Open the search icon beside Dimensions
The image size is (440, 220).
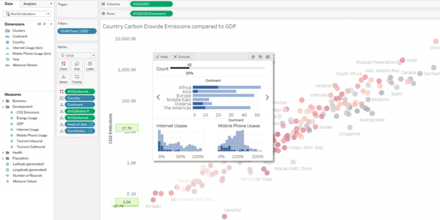45,24
